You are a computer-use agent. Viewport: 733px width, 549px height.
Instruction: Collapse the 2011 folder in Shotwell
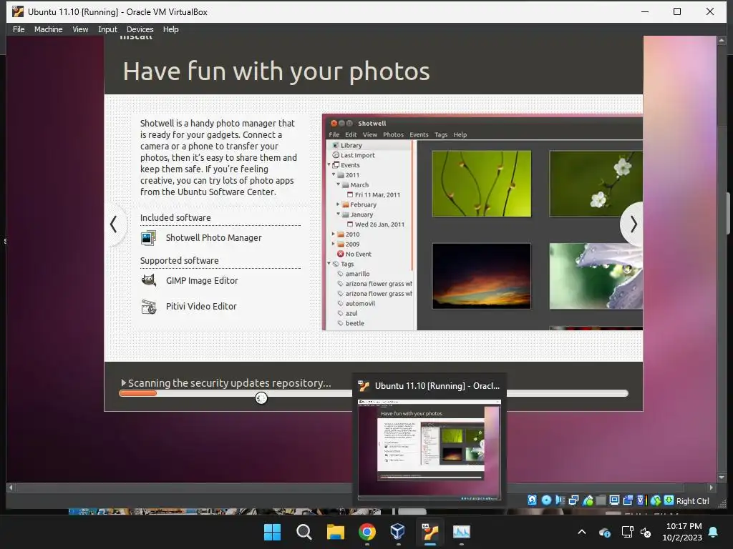pyautogui.click(x=334, y=174)
